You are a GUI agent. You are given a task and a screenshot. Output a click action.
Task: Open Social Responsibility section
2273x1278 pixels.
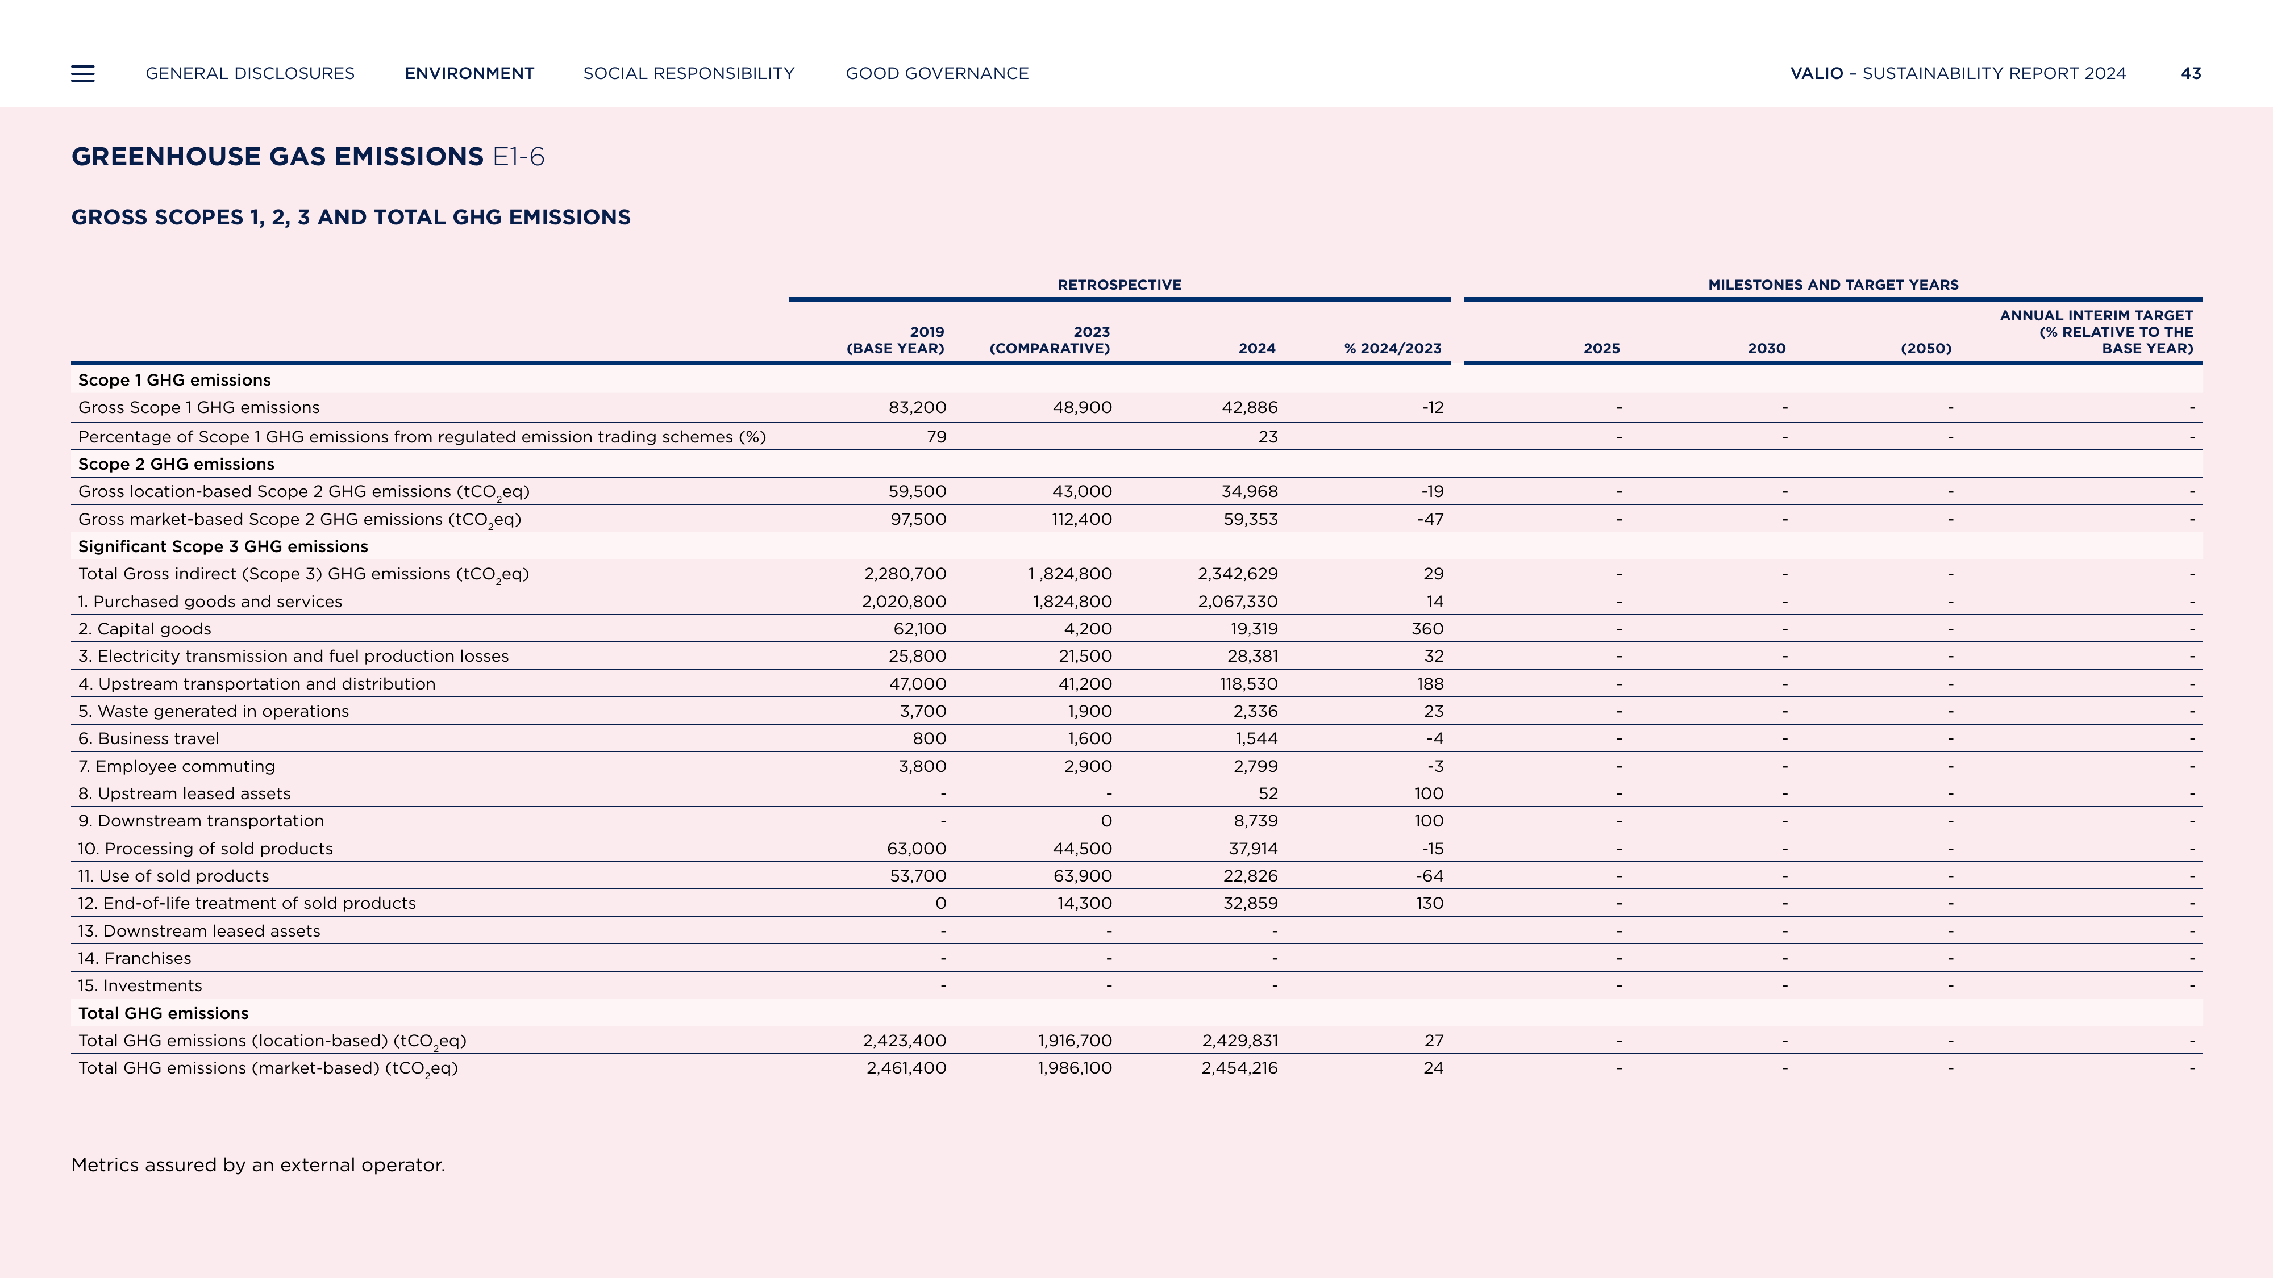pos(689,73)
